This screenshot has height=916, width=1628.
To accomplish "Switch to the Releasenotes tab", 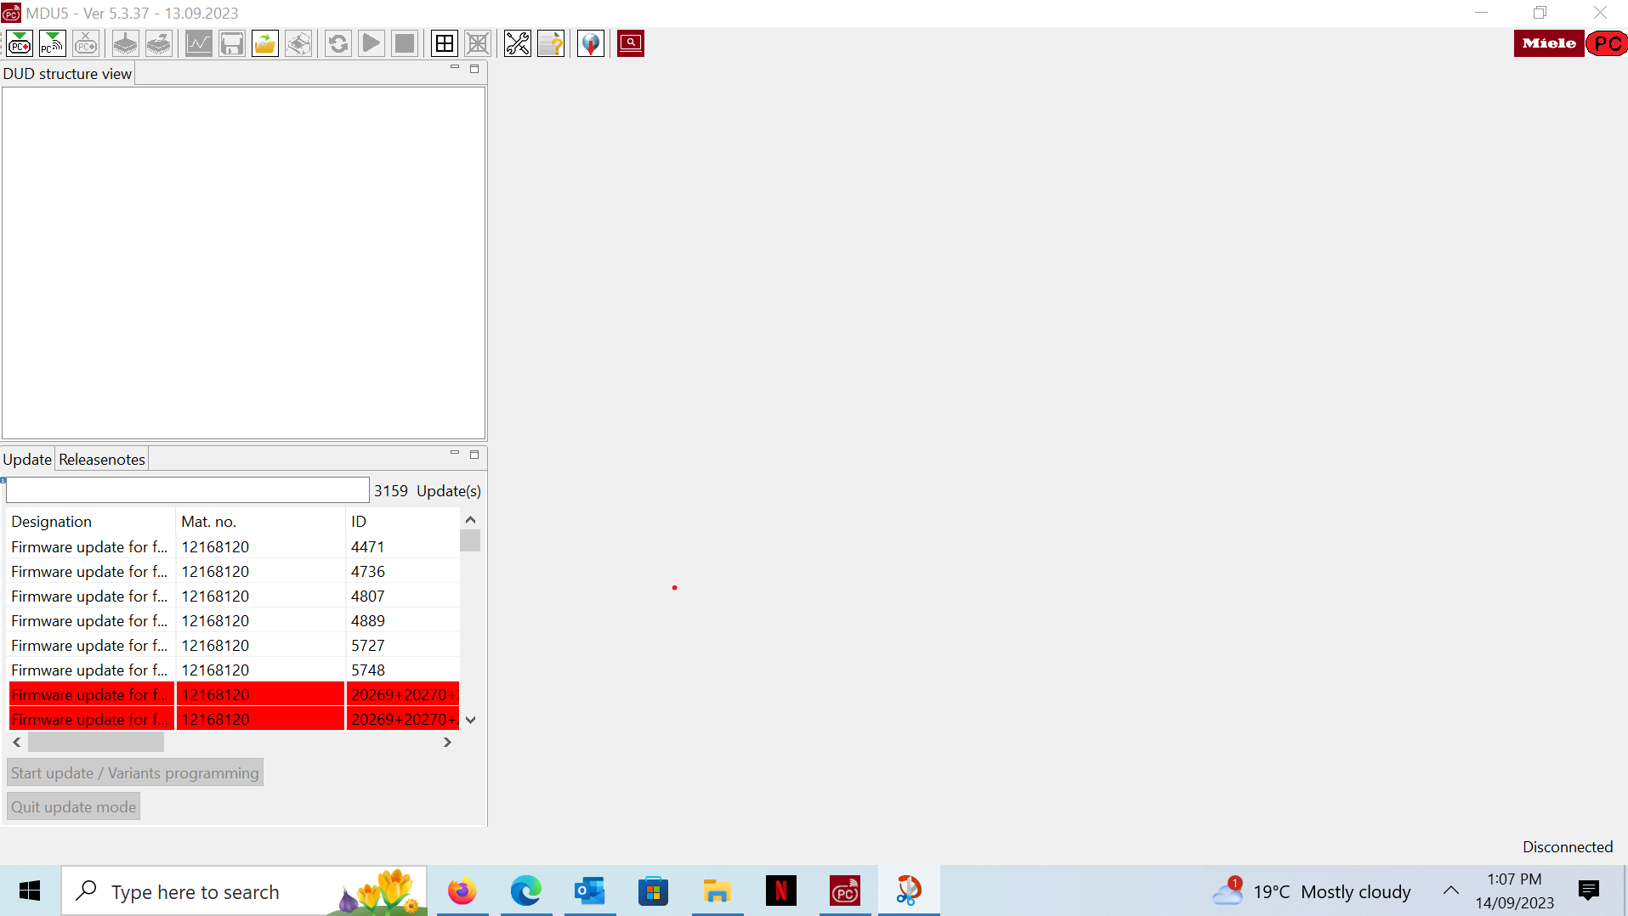I will click(x=101, y=459).
